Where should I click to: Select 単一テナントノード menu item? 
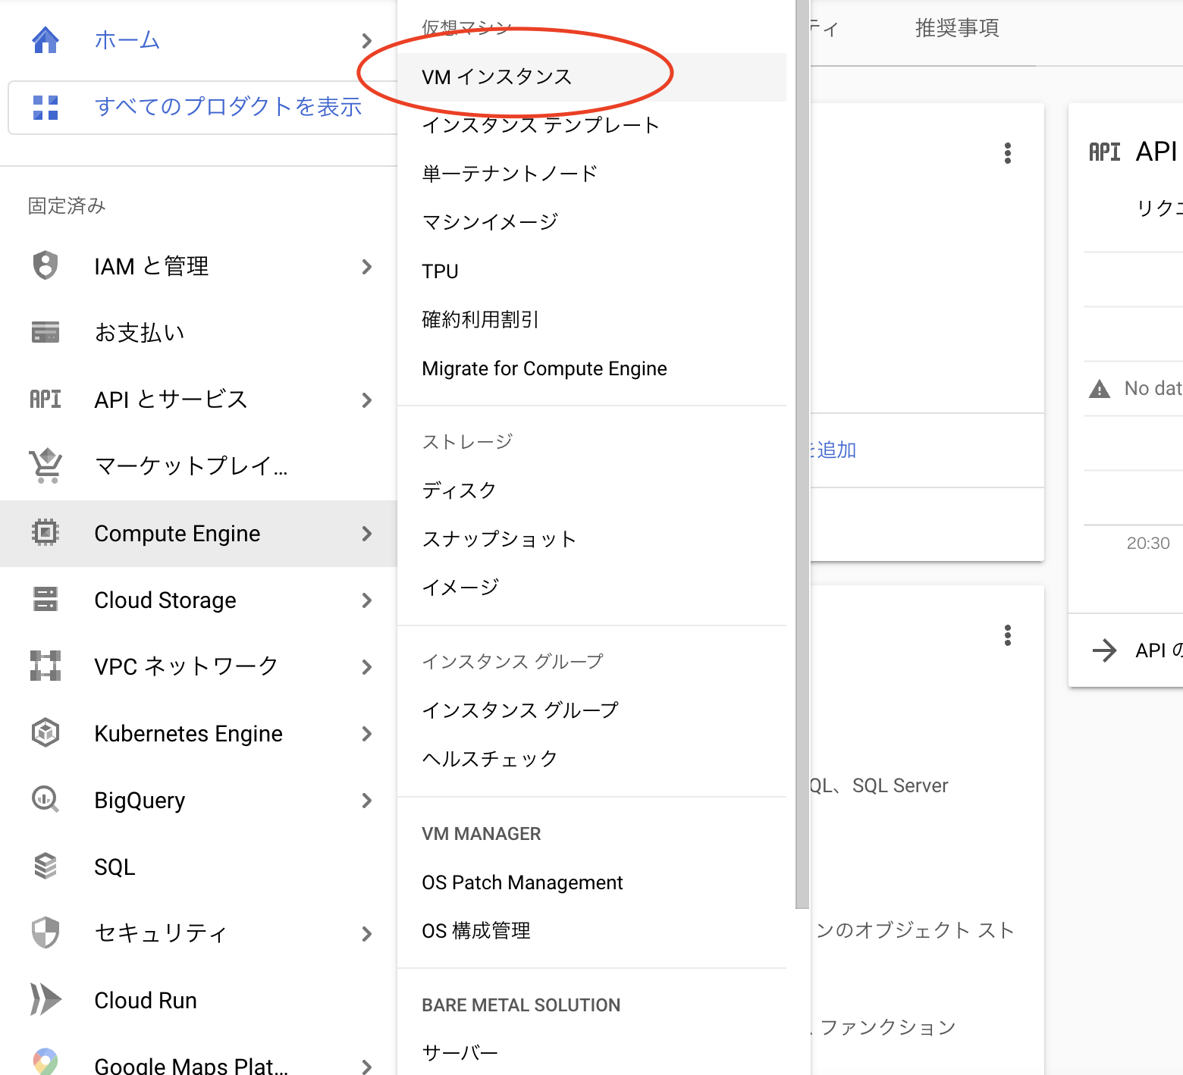(x=591, y=174)
